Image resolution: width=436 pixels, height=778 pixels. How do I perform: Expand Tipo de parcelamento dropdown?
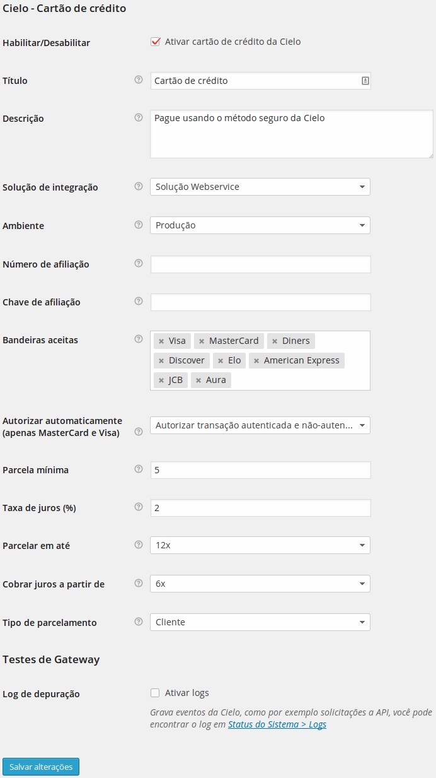click(260, 622)
